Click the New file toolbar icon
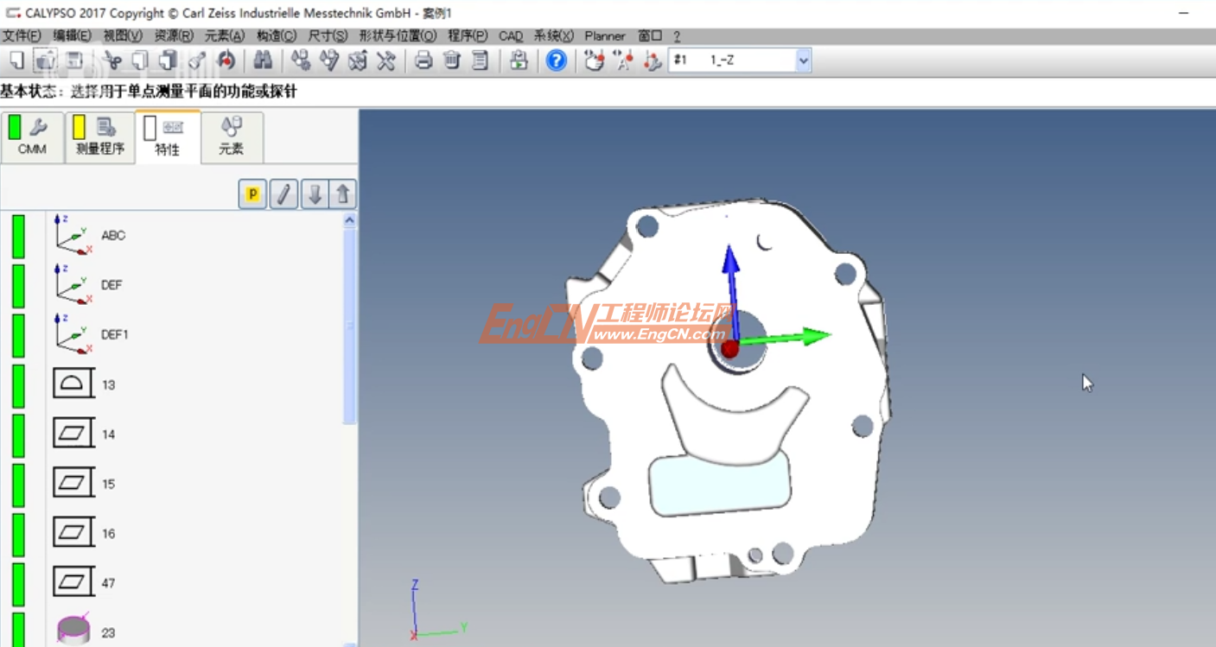Image resolution: width=1216 pixels, height=647 pixels. pyautogui.click(x=16, y=60)
